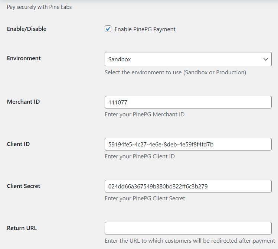278x249 pixels.
Task: Focus the Merchant ID field containing 111077
Action: pos(188,102)
